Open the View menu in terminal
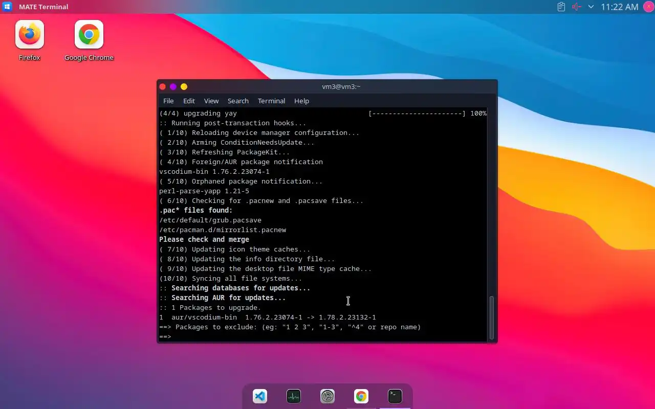Viewport: 655px width, 409px height. [211, 101]
